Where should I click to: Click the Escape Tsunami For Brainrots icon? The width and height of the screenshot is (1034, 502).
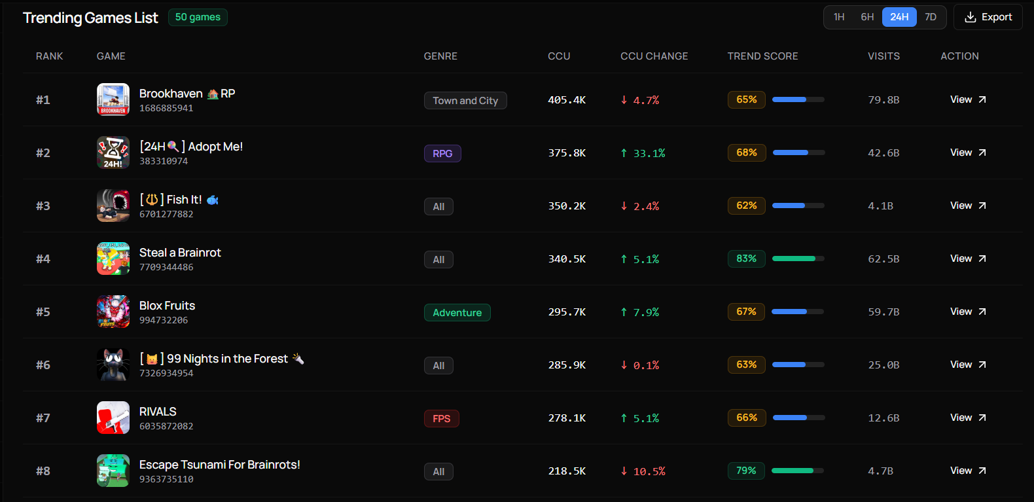(113, 471)
